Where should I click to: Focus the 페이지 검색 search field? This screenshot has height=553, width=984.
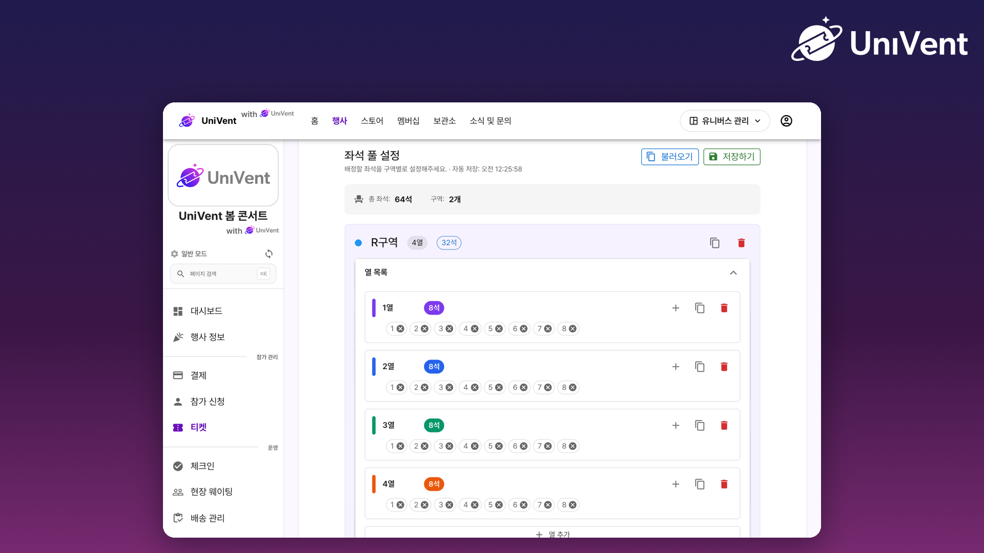[x=223, y=274]
